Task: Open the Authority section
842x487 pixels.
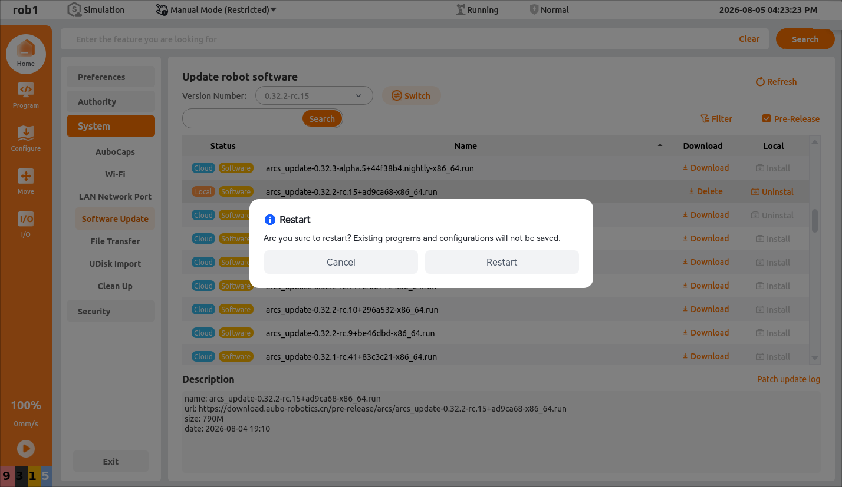Action: pyautogui.click(x=111, y=102)
